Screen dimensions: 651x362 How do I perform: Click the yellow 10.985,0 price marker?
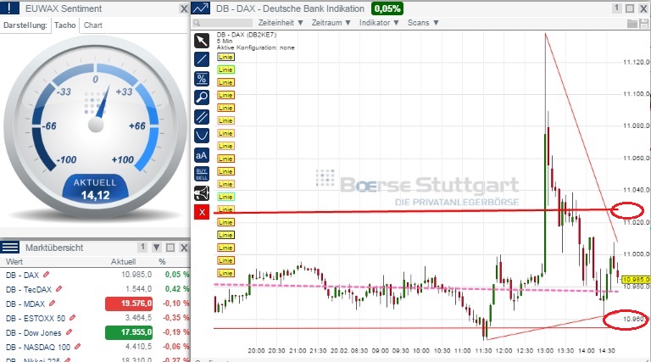tap(636, 280)
